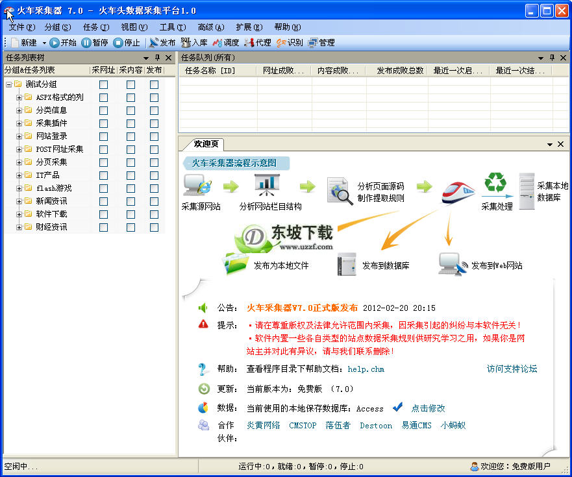Click the 新建 (New) toolbar icon
The width and height of the screenshot is (572, 477).
coord(15,43)
